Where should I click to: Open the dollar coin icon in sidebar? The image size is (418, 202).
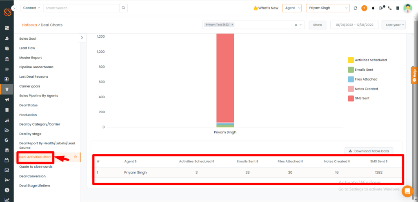click(7, 190)
